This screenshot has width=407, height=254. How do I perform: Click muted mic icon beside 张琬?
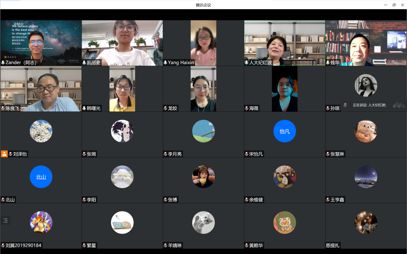coord(84,154)
